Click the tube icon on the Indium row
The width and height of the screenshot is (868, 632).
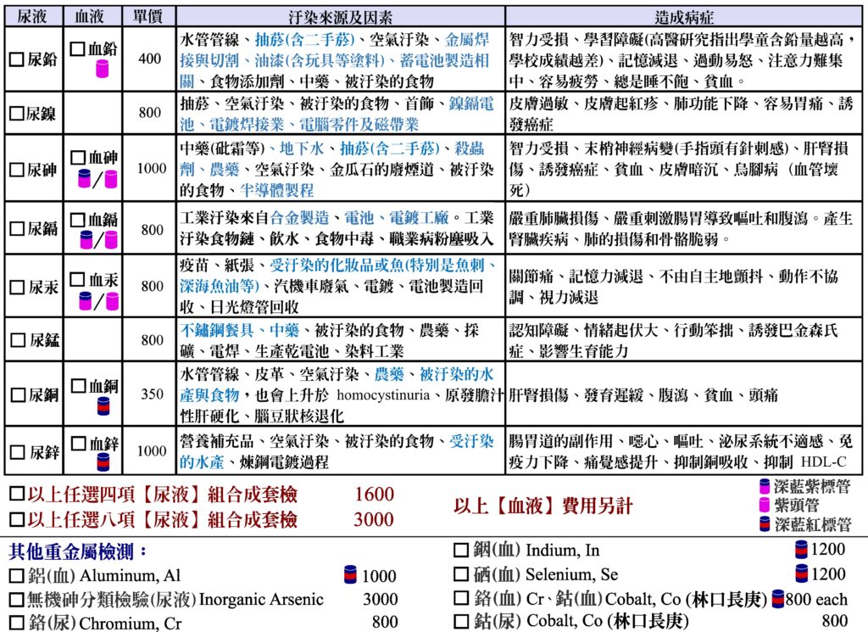[x=800, y=549]
